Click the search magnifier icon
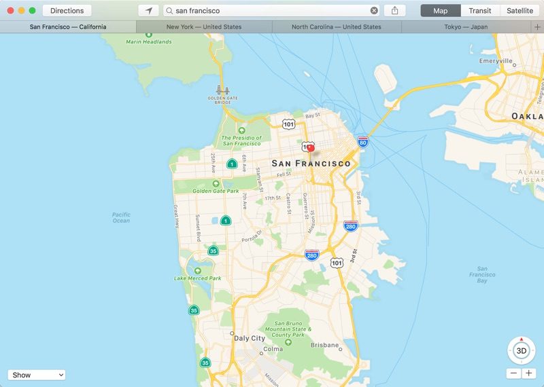The image size is (544, 387). click(x=169, y=11)
